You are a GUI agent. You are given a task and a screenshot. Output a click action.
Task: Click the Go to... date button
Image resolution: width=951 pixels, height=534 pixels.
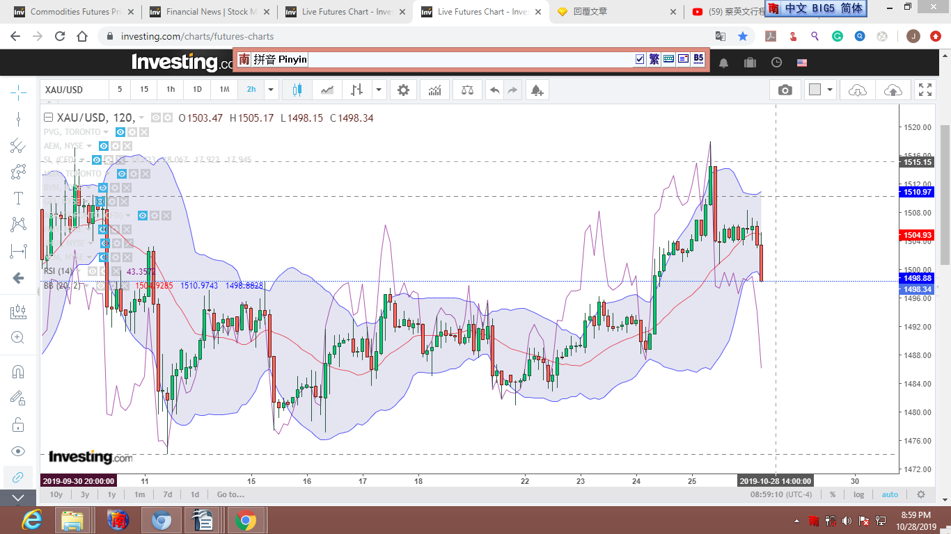[x=230, y=494]
